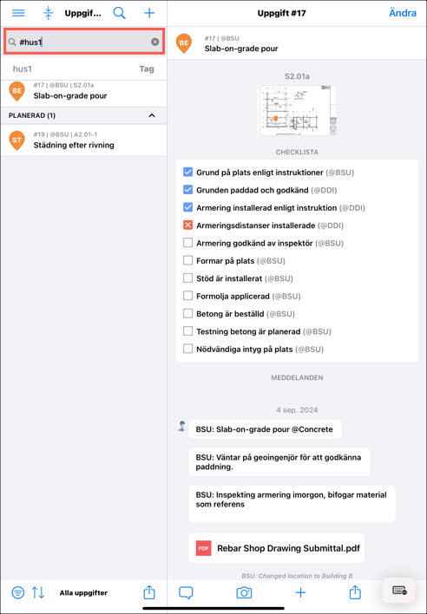The height and width of the screenshot is (614, 427).
Task: Tap the keyboard icon at bottom right
Action: tap(399, 591)
